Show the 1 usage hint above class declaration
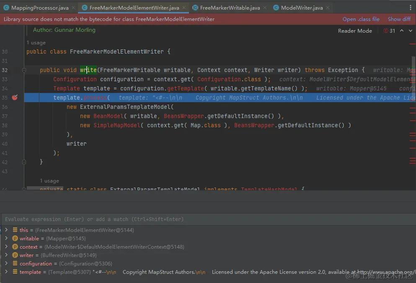Viewport: 416px width, 283px height. click(x=36, y=43)
